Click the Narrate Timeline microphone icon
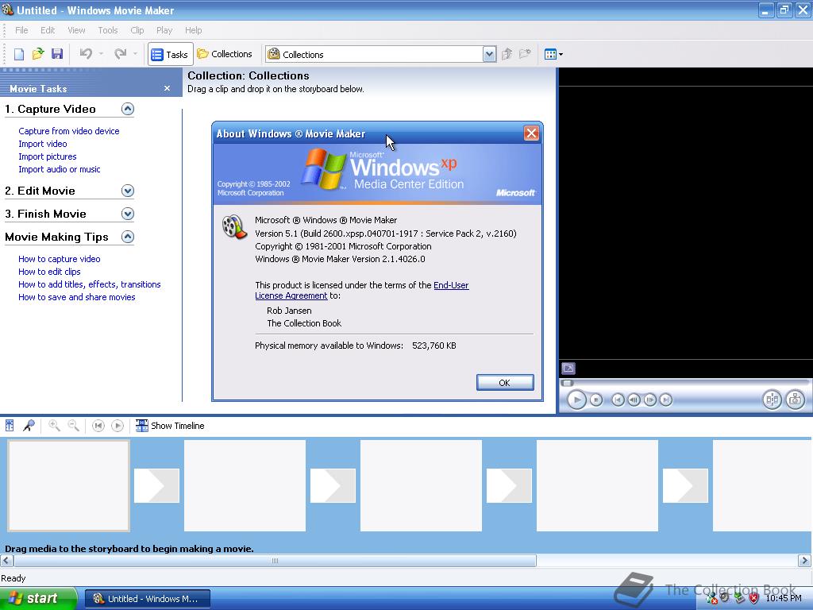Image resolution: width=813 pixels, height=610 pixels. coord(29,426)
